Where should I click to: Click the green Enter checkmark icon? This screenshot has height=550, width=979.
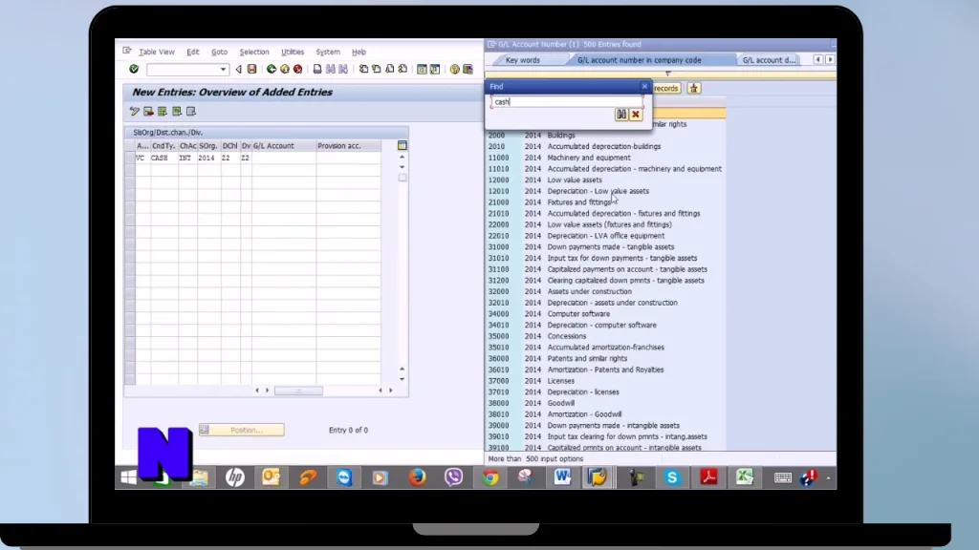(x=134, y=69)
